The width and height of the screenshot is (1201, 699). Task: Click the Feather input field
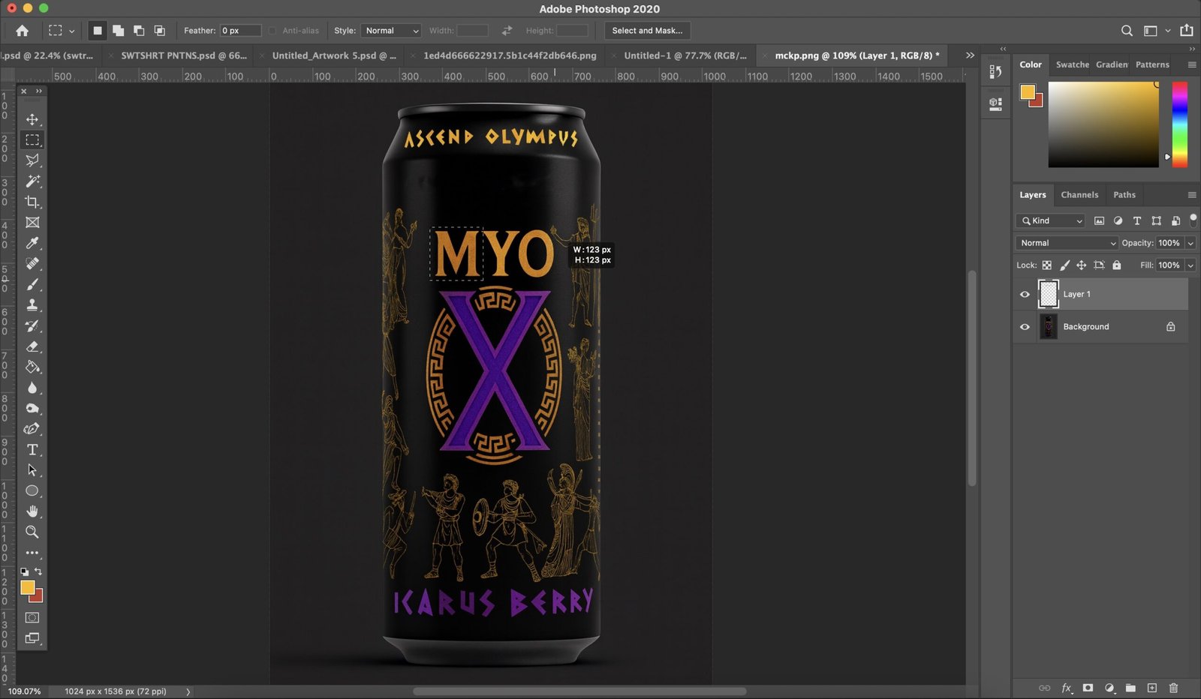(x=240, y=31)
